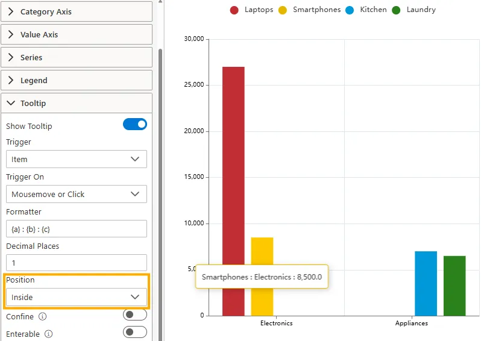This screenshot has height=341, width=481.
Task: Click the green Laundry legend marker
Action: pyautogui.click(x=397, y=10)
